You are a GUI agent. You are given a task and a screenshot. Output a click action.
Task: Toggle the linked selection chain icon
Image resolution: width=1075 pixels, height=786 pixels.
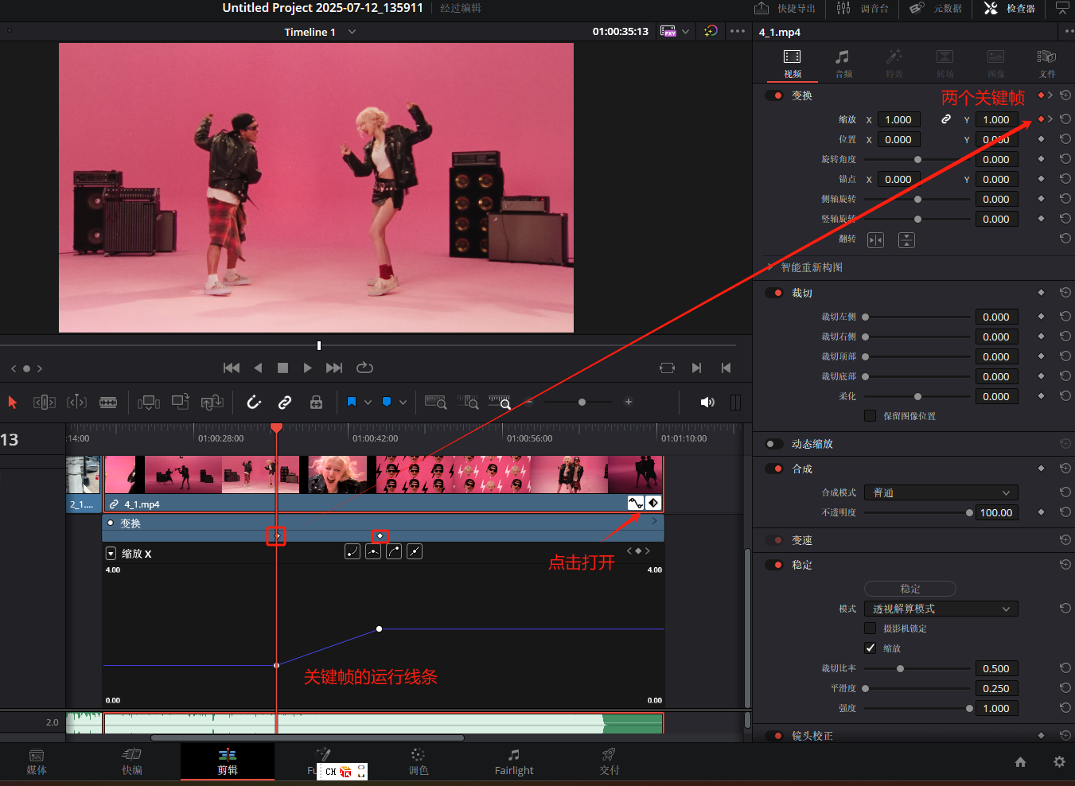[x=284, y=403]
